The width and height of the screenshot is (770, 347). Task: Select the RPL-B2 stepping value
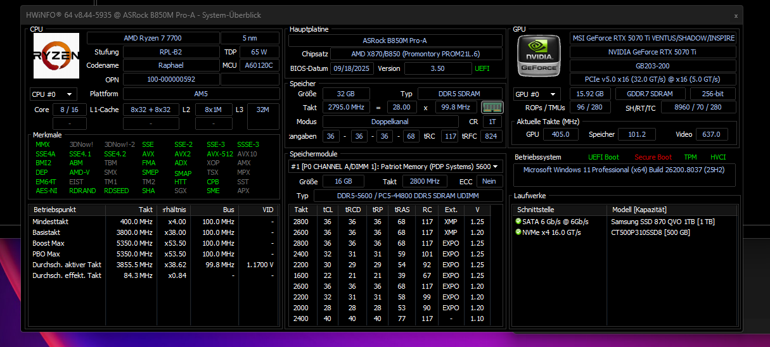(171, 52)
